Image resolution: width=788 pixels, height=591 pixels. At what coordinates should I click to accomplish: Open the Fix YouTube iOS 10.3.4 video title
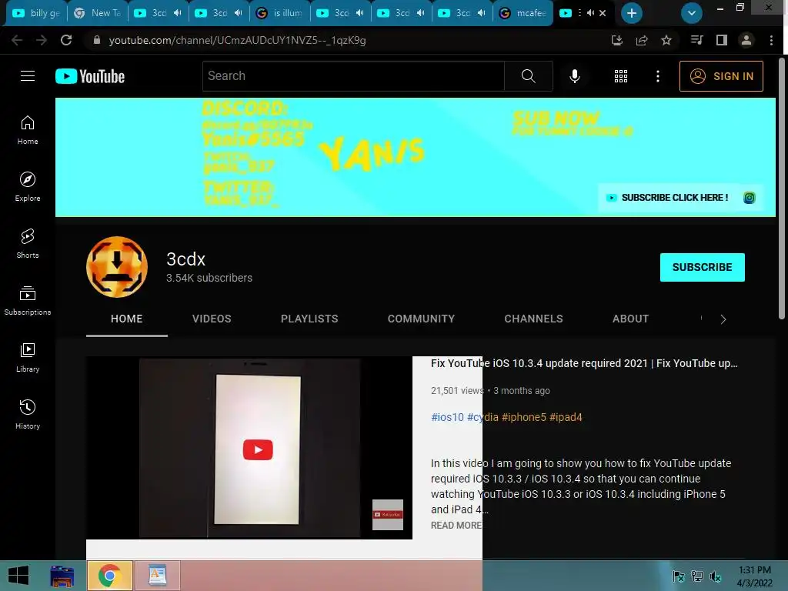[x=584, y=363]
